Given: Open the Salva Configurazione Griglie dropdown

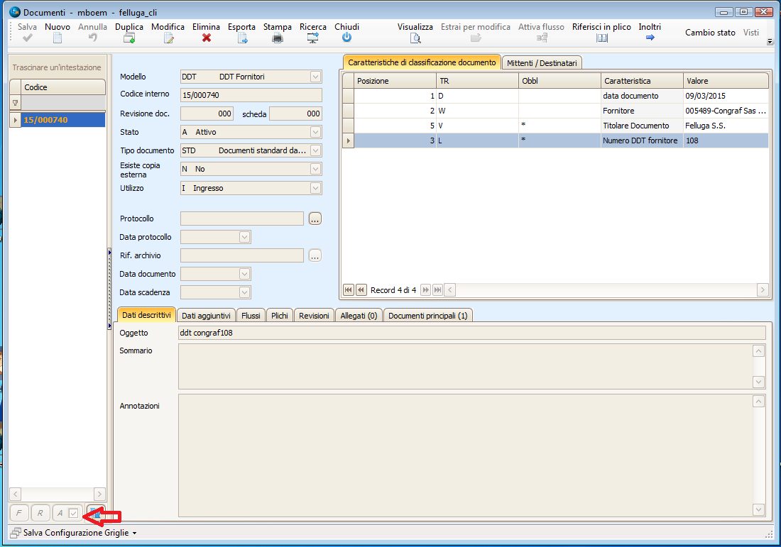Looking at the screenshot, I should click(134, 532).
